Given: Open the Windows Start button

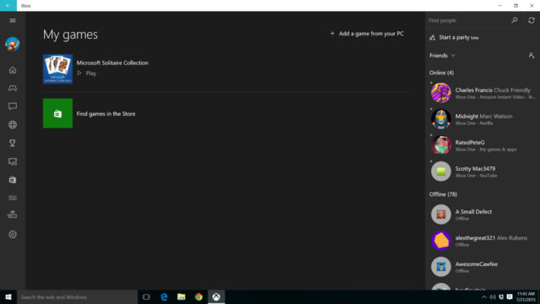Looking at the screenshot, I should [8, 296].
